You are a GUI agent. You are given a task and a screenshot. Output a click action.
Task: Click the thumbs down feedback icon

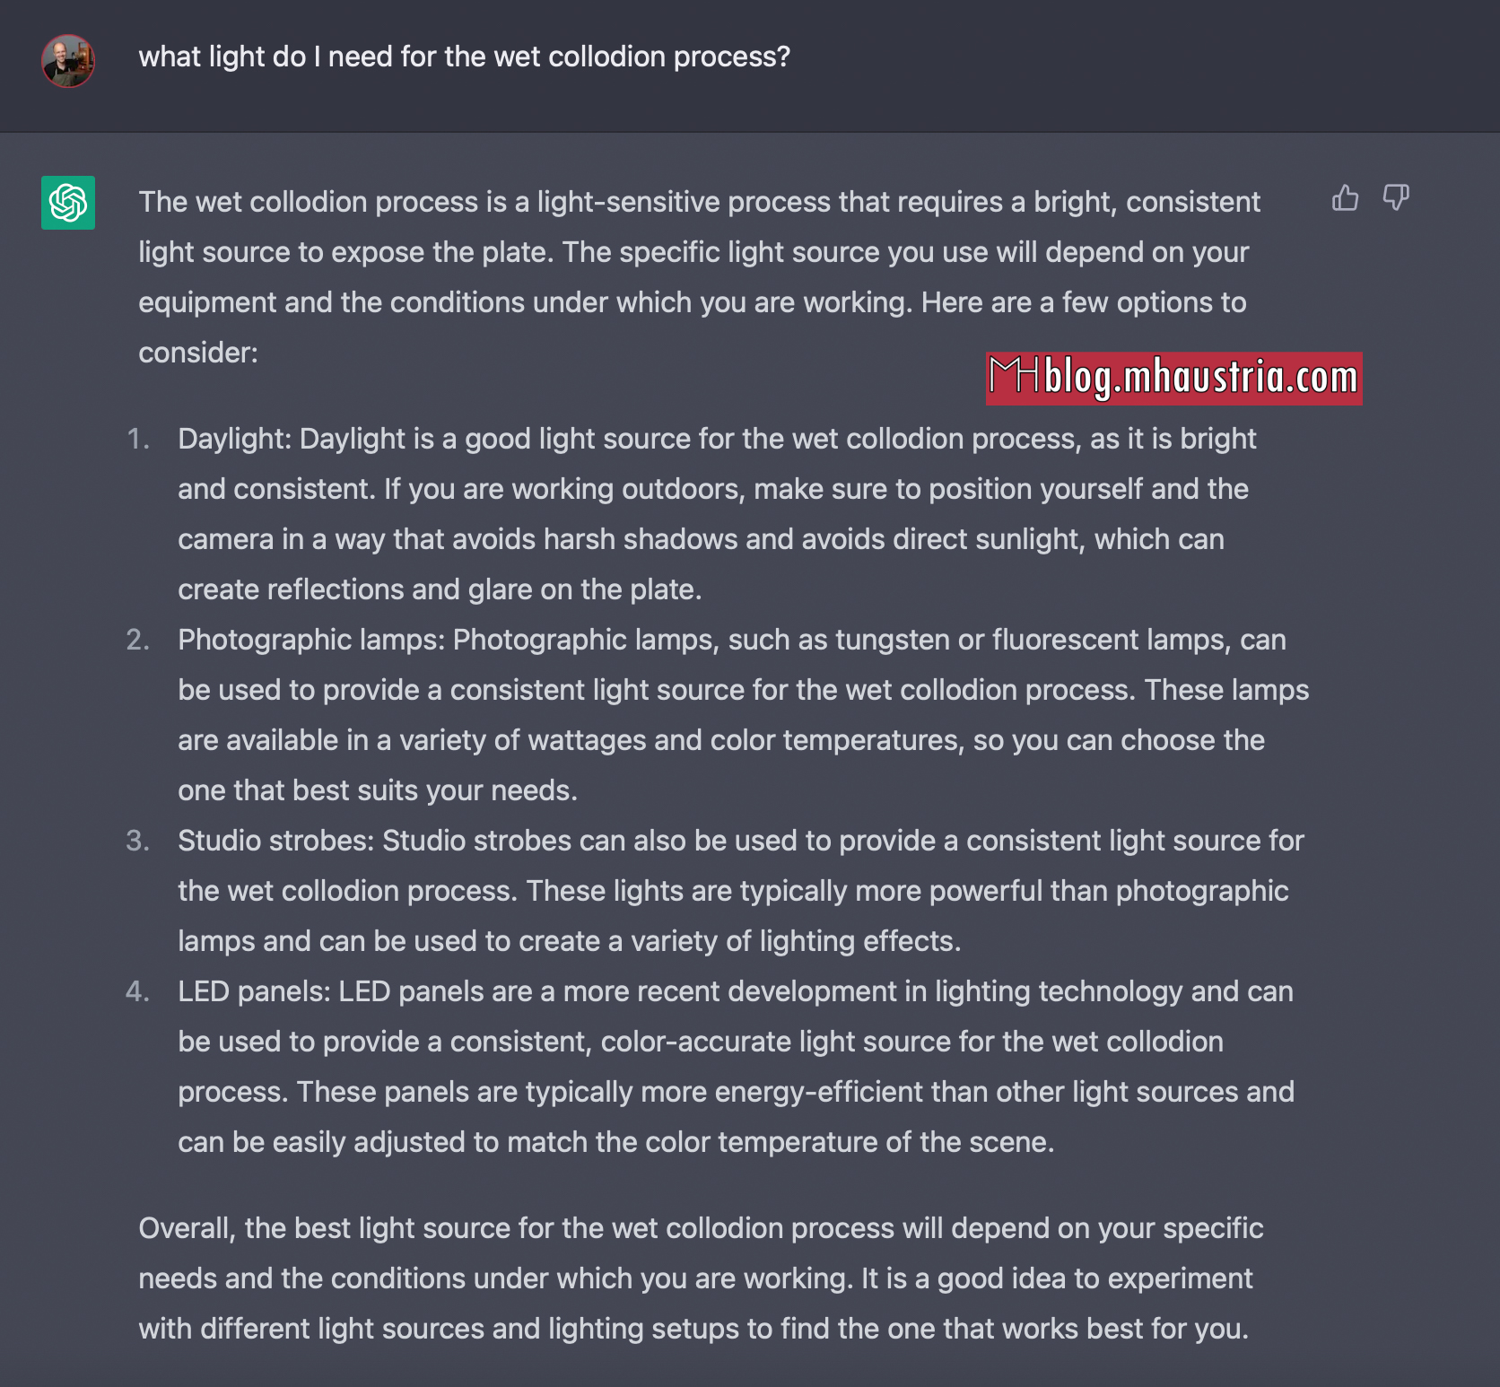coord(1396,197)
